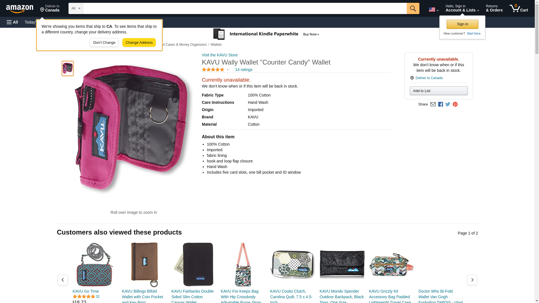Click the search magnifier button

click(x=413, y=8)
